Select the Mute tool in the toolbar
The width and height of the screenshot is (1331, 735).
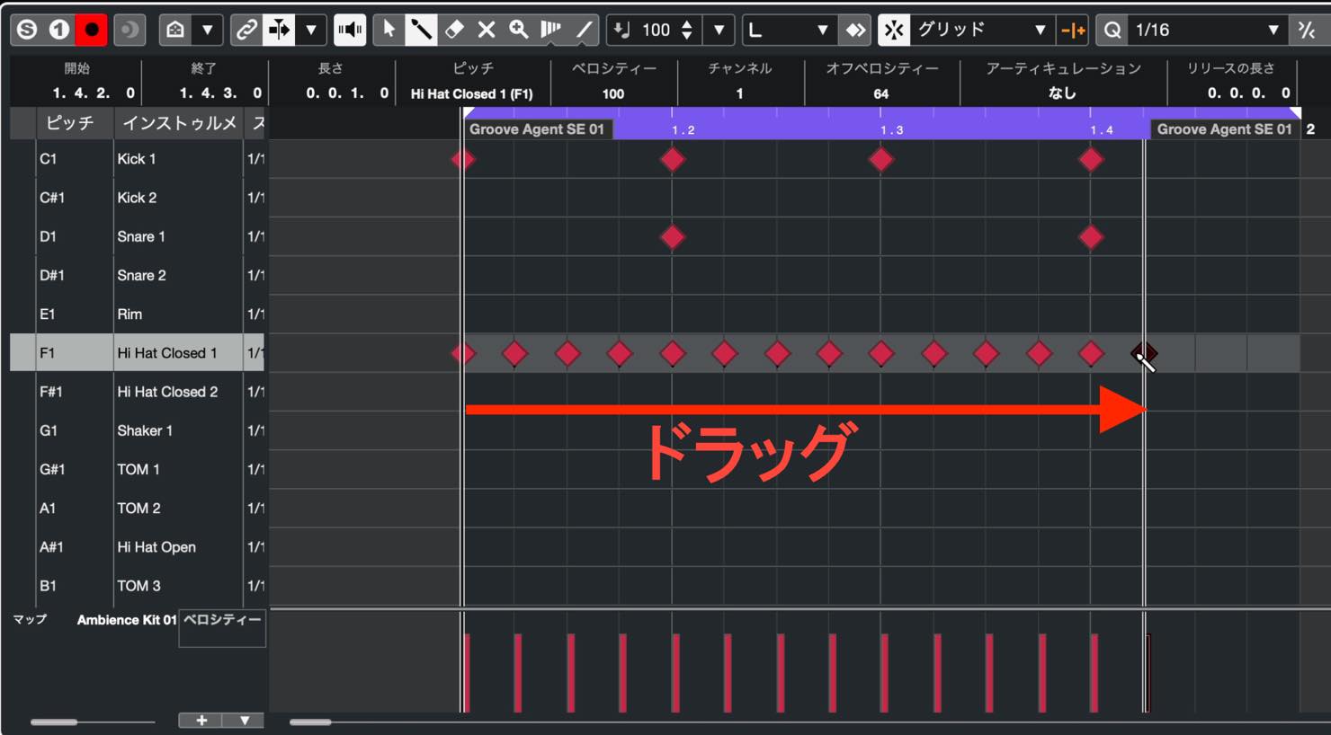[x=487, y=30]
